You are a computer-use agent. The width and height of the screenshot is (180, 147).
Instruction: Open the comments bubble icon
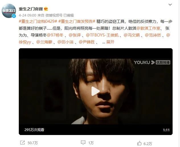click(83, 142)
